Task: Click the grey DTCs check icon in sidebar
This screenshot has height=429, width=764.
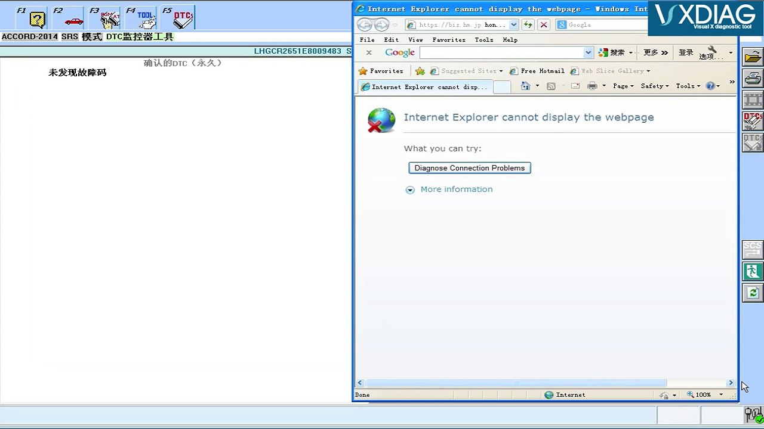Action: click(x=753, y=142)
